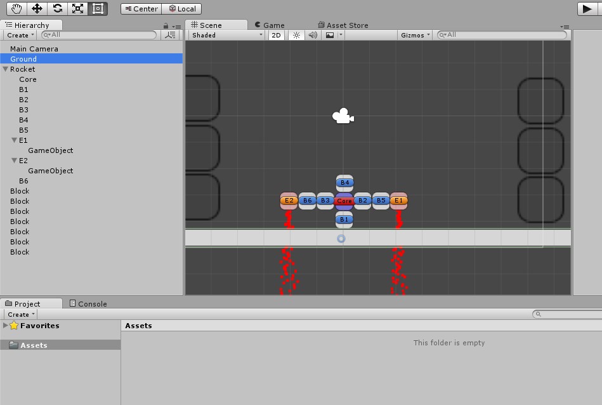Screen dimensions: 602x405
Task: Select the Move tool
Action: pyautogui.click(x=37, y=8)
